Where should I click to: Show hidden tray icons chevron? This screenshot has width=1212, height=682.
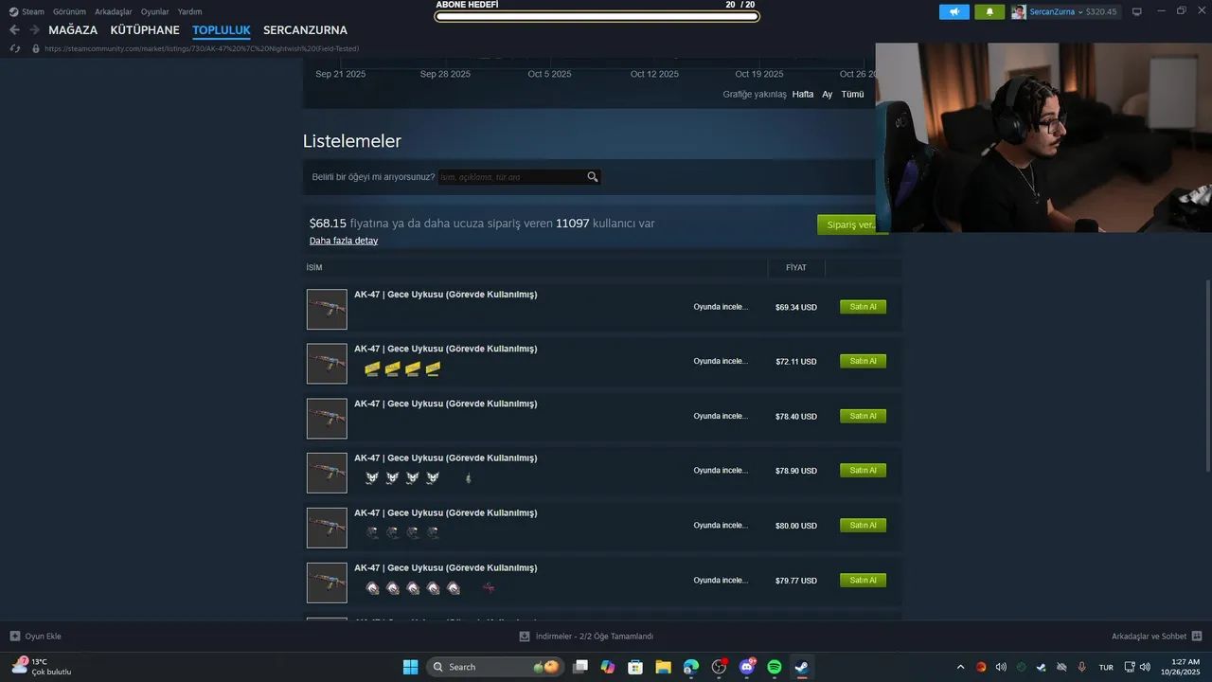(x=960, y=667)
